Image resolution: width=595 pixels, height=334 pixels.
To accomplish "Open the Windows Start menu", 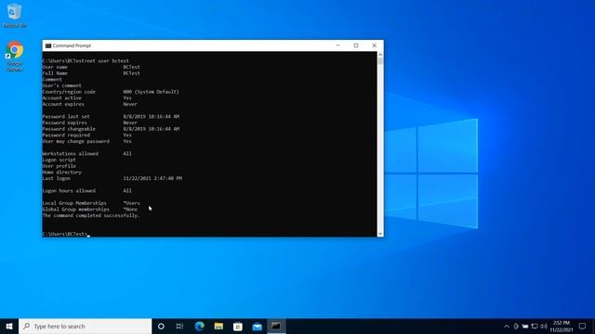I will point(9,326).
